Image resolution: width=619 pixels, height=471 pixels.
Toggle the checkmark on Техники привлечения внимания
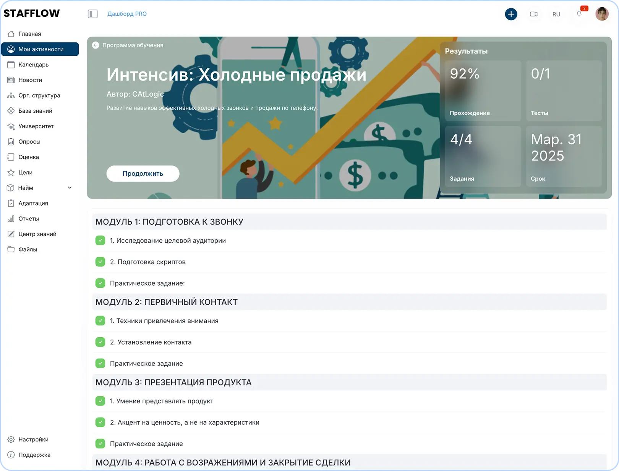click(x=100, y=320)
